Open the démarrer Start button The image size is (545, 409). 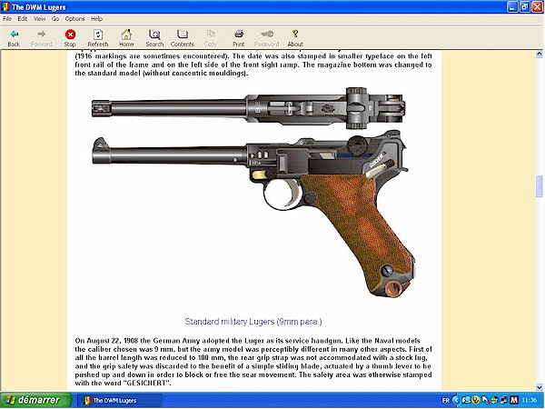pyautogui.click(x=36, y=400)
